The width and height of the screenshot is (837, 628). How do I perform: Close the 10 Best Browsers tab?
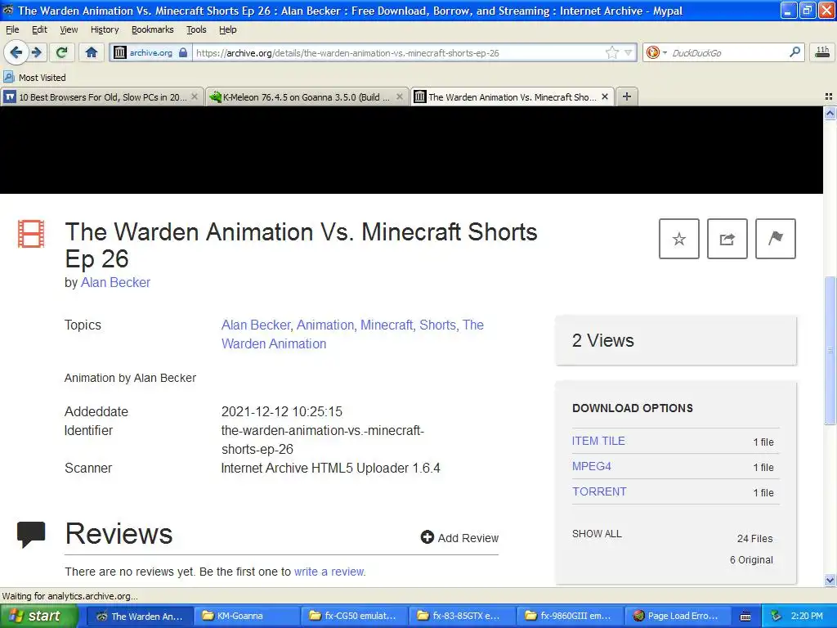[x=195, y=97]
